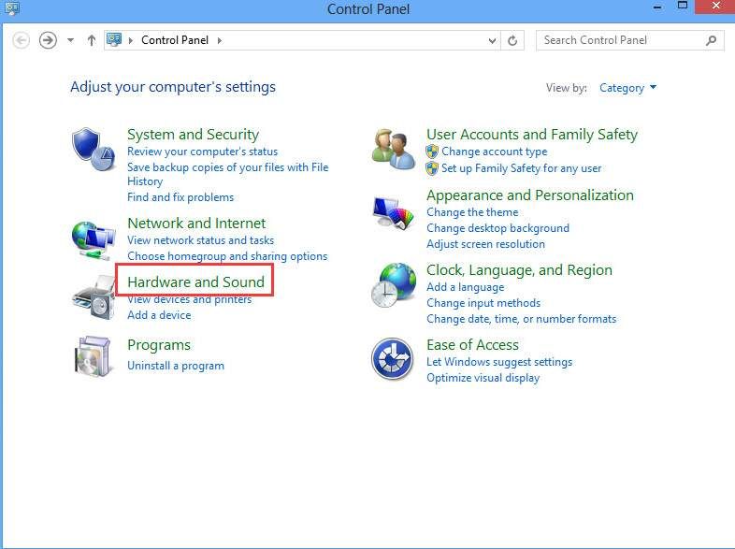Expand the arrow after Control Panel breadcrumb
This screenshot has width=735, height=549.
(220, 41)
